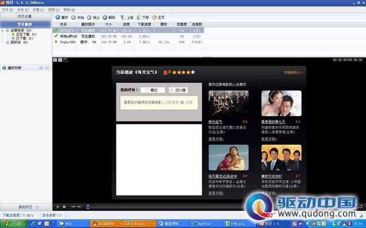Open the View (视图) menu
The image size is (366, 228).
click(x=54, y=10)
